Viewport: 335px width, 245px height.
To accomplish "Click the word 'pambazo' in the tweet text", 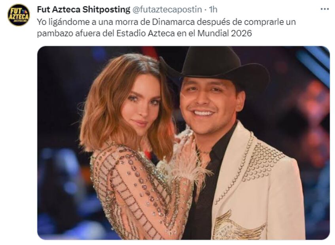I will [x=55, y=34].
